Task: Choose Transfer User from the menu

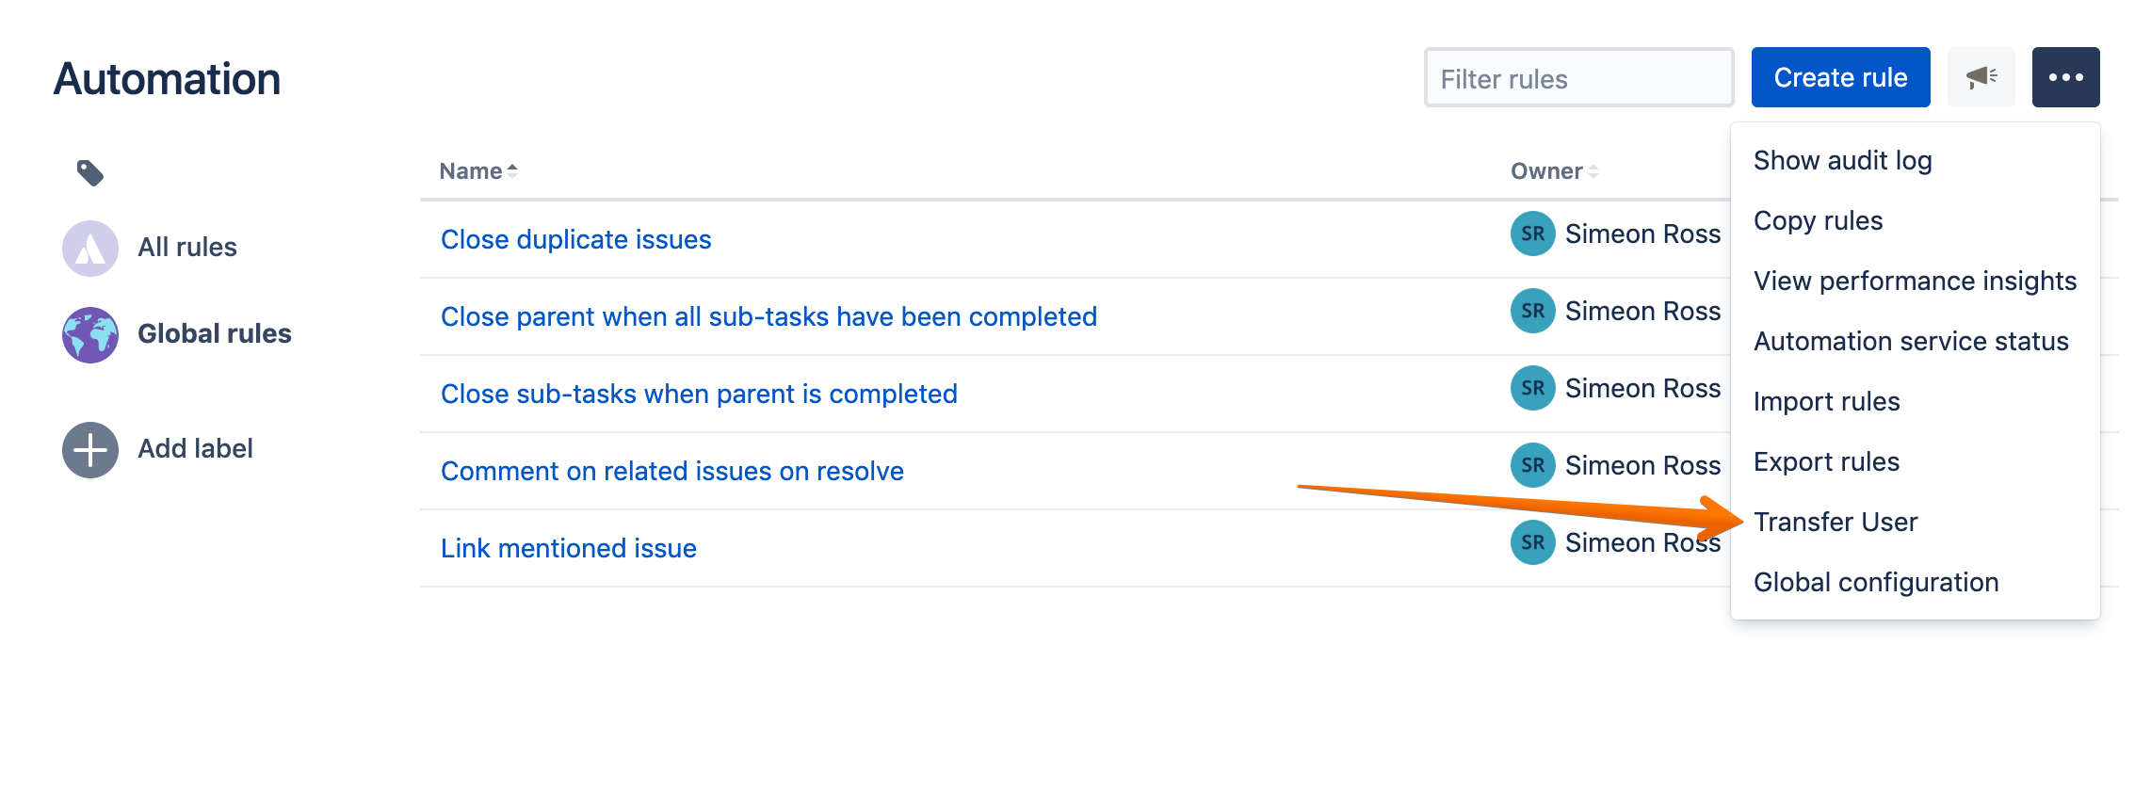Action: (1835, 522)
